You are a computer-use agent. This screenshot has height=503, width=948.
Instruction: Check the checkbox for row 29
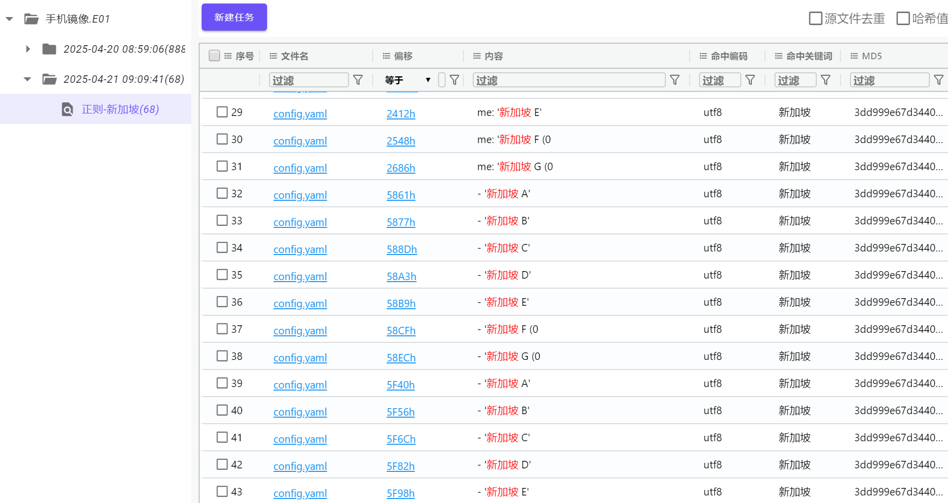click(x=222, y=112)
